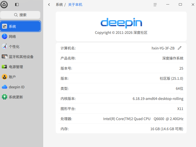Click the 深度操作系统 product name value
This screenshot has height=147, width=196.
tap(173, 58)
